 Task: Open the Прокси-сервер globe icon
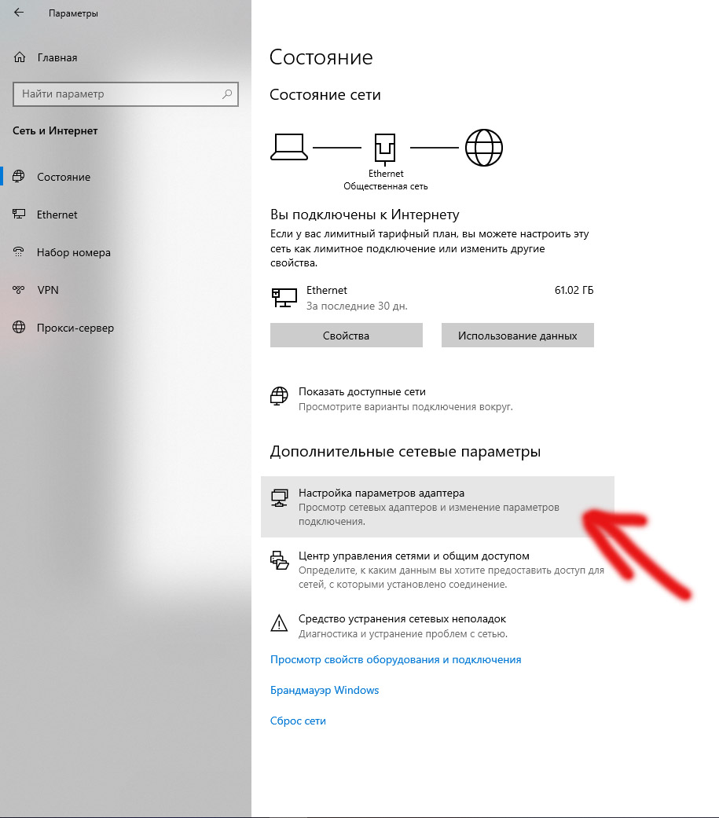(19, 327)
